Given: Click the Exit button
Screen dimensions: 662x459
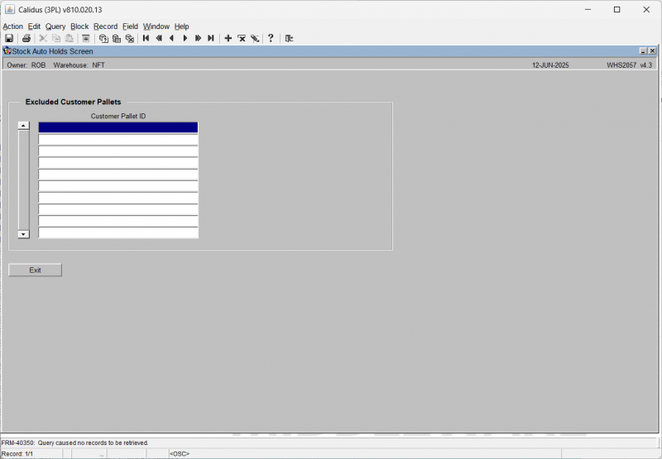Looking at the screenshot, I should (x=35, y=270).
